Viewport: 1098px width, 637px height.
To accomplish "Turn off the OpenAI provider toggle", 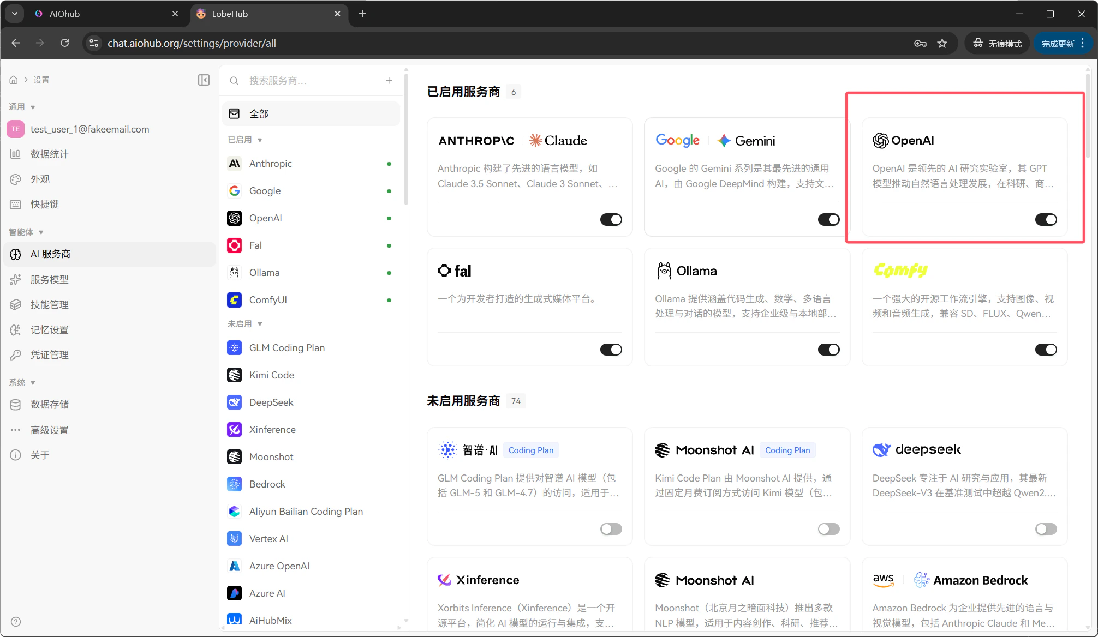I will [x=1046, y=219].
